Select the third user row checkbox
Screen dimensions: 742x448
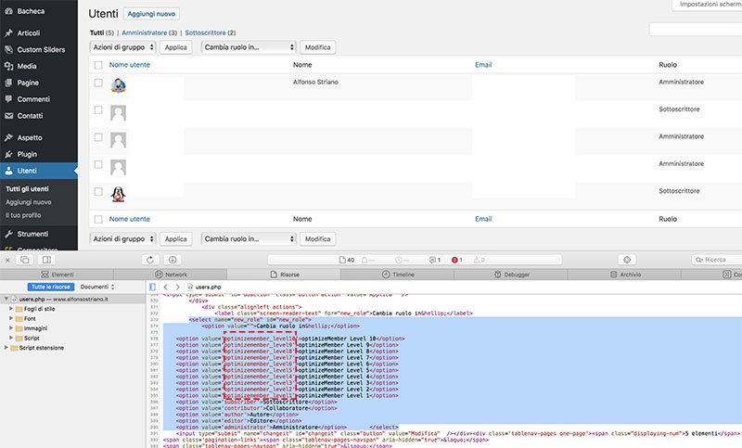[x=98, y=137]
